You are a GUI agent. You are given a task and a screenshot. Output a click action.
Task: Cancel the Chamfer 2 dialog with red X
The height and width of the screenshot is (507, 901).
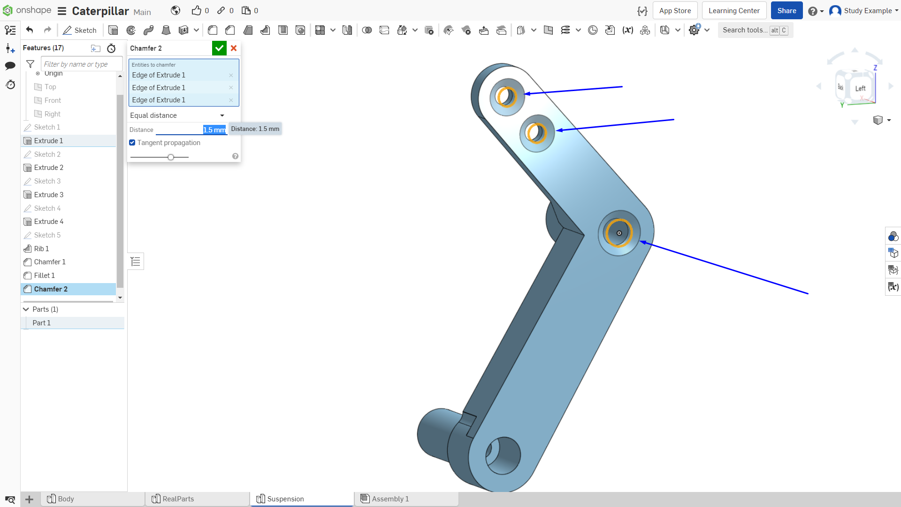click(234, 48)
